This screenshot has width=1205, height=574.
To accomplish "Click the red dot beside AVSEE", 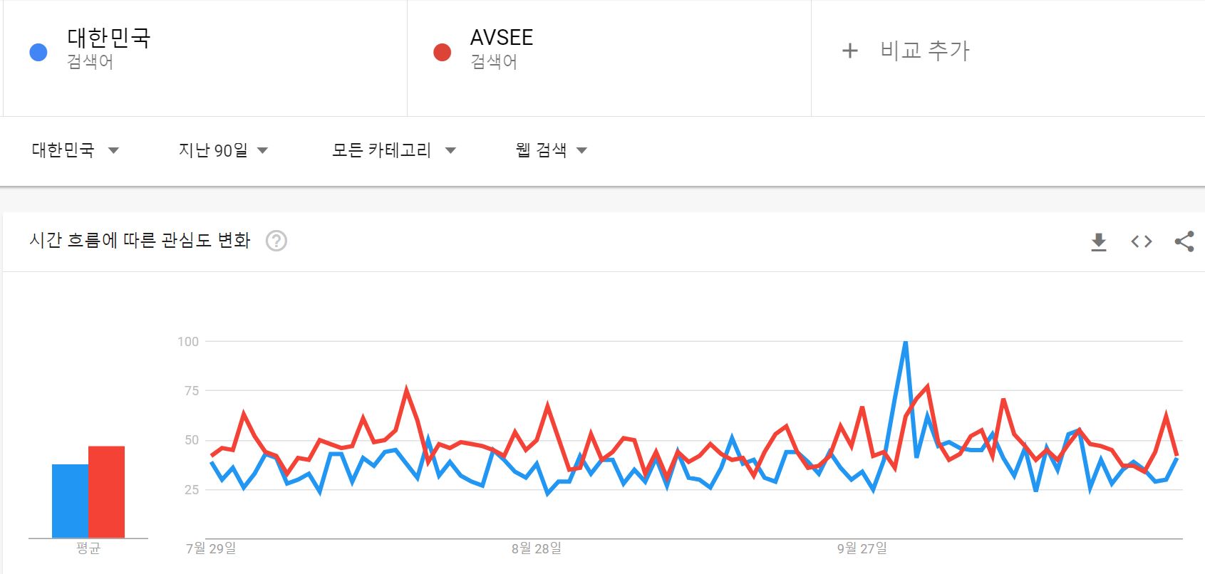I will (x=442, y=52).
